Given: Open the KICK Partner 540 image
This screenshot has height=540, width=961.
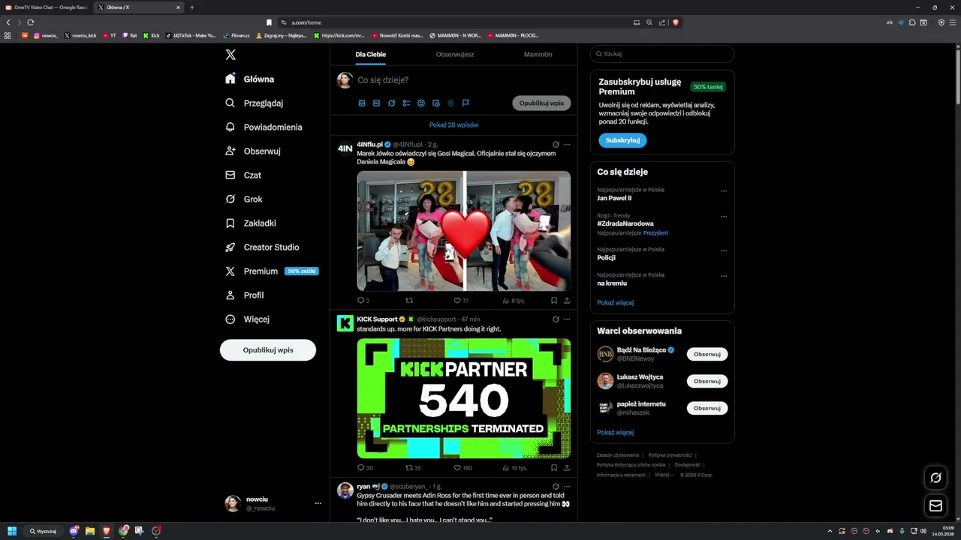Looking at the screenshot, I should click(x=464, y=398).
